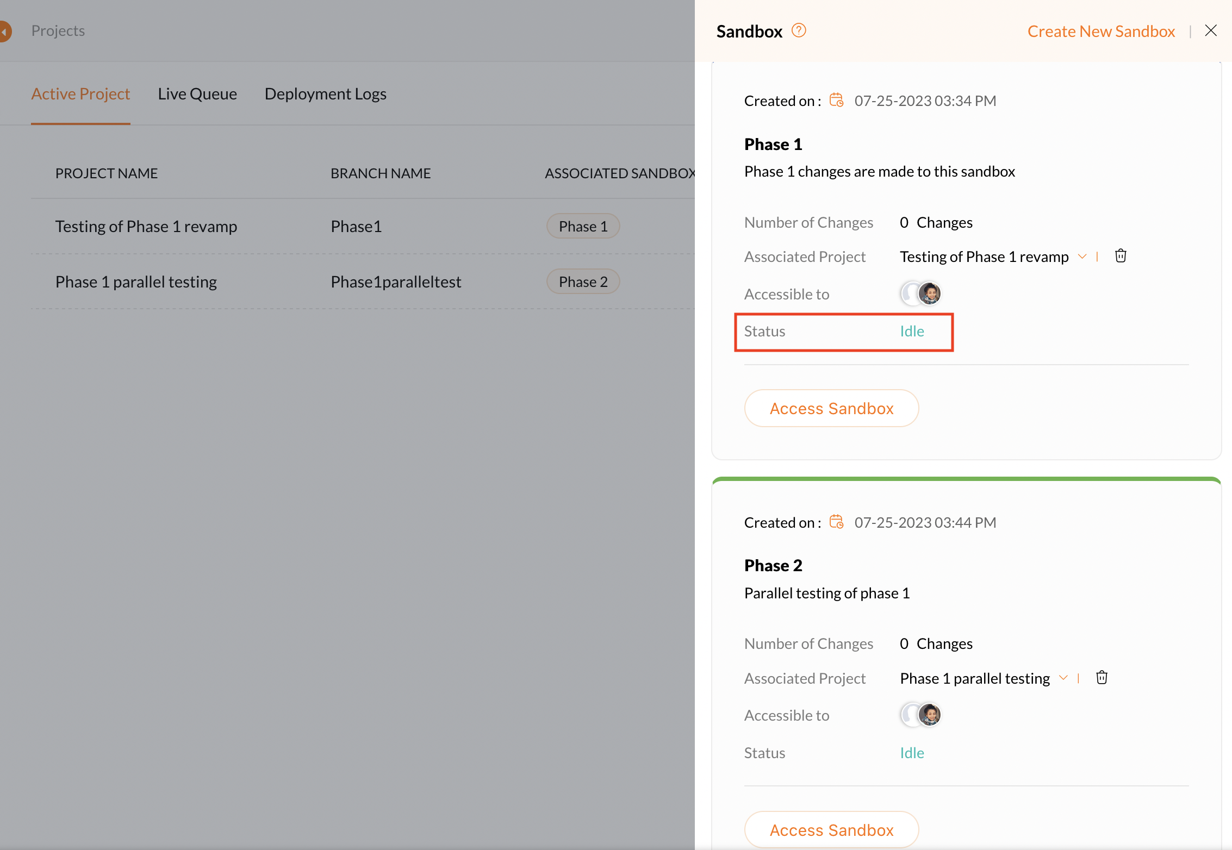Delete Phase 1 parallel testing association
Viewport: 1232px width, 850px height.
[1102, 678]
